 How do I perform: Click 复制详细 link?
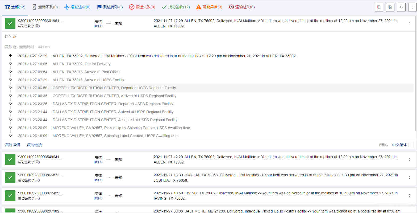tap(12, 145)
